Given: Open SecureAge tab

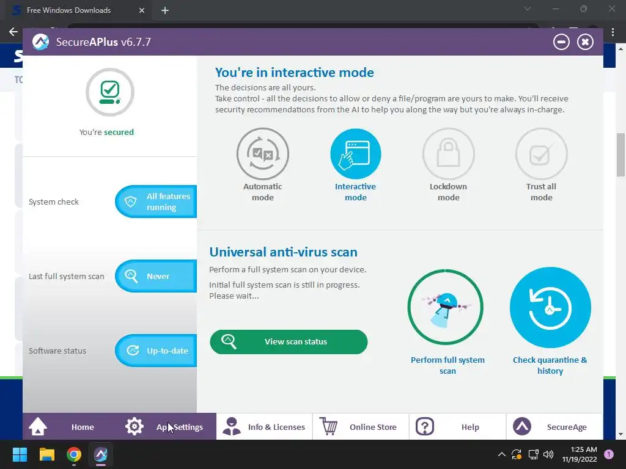Looking at the screenshot, I should coord(554,427).
